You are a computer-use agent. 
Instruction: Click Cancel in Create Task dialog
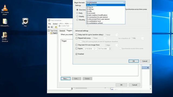pyautogui.click(x=135, y=85)
